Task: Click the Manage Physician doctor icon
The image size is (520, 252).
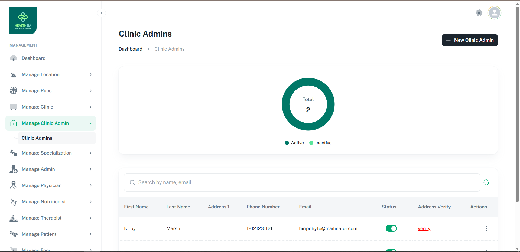Action: point(14,185)
